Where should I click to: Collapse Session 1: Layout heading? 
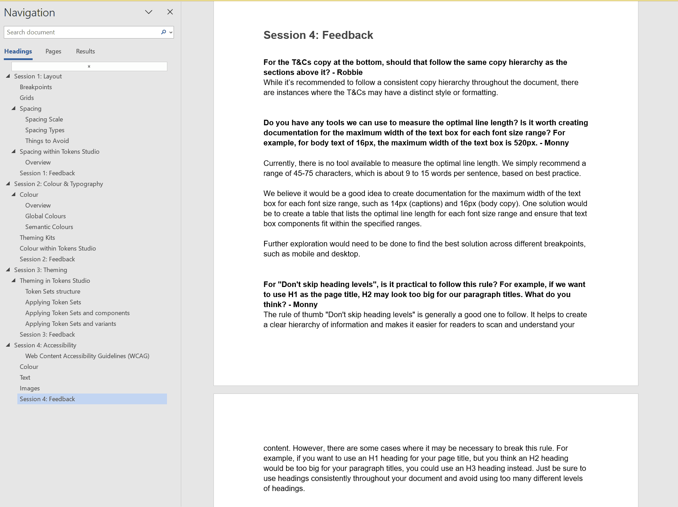(8, 76)
